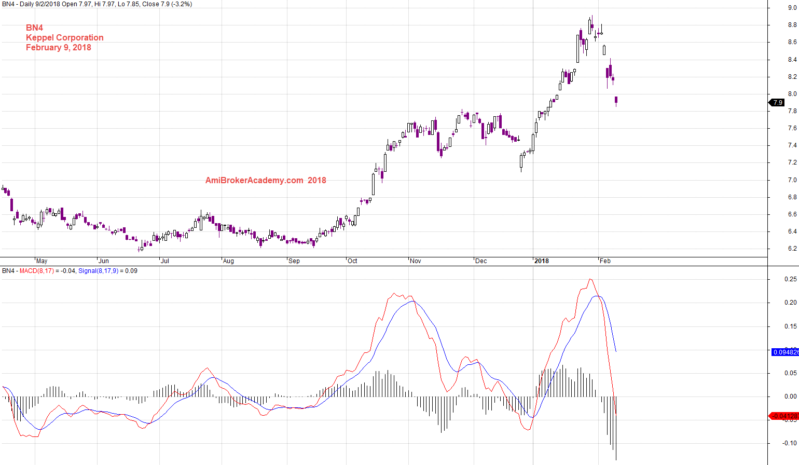The image size is (799, 465).
Task: Click the 8.2 price axis label
Action: [792, 77]
